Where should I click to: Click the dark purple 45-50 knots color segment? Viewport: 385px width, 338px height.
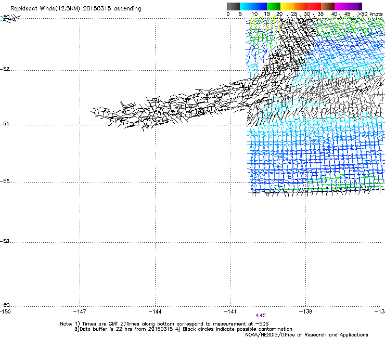(x=355, y=6)
